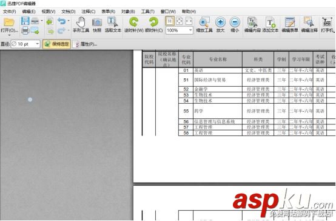Viewport: 336px width, 221px height.
Task: Expand the undo history dropdown arrow
Action: click(69, 21)
